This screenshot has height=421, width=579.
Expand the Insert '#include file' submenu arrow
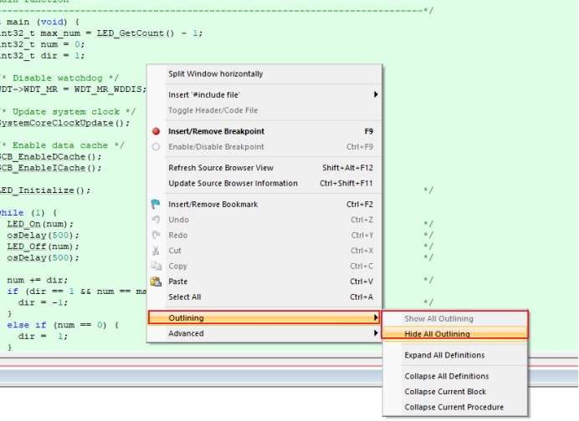coord(375,94)
